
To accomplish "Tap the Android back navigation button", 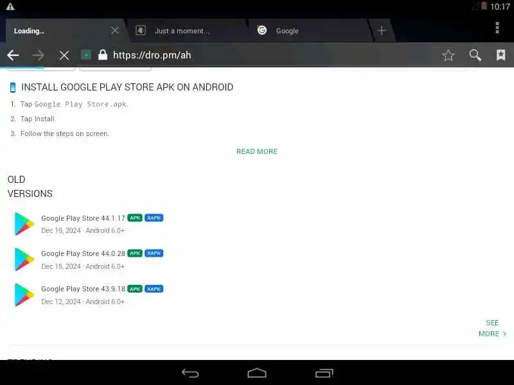I will tap(190, 373).
